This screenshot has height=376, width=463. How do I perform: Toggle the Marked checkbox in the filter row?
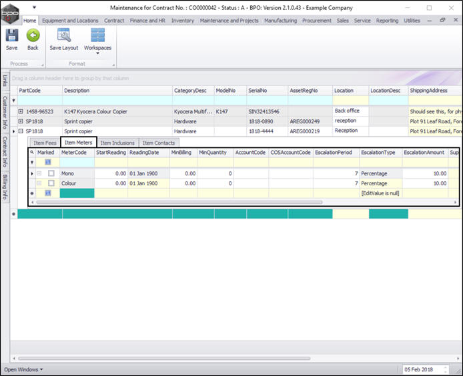(48, 162)
